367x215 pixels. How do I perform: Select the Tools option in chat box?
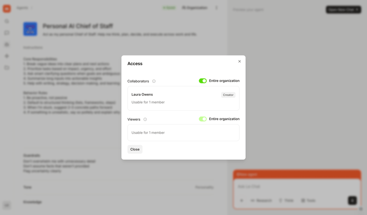pos(308,200)
